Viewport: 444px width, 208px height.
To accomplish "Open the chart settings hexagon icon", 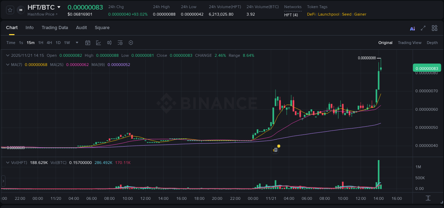I will pyautogui.click(x=131, y=43).
